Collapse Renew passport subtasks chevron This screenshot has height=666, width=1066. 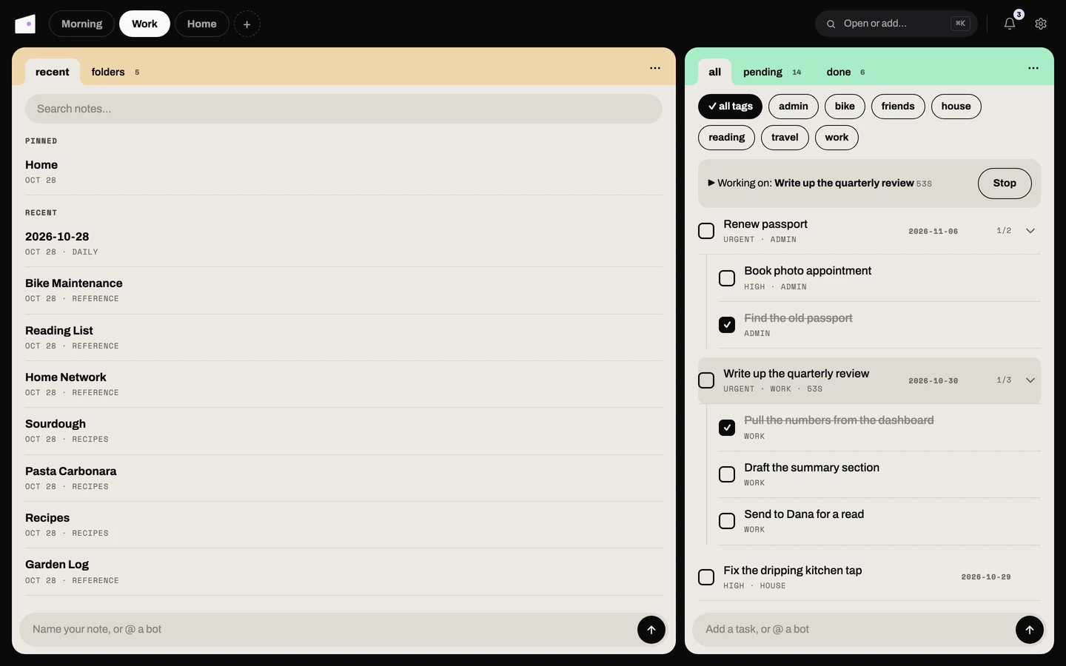pyautogui.click(x=1030, y=231)
